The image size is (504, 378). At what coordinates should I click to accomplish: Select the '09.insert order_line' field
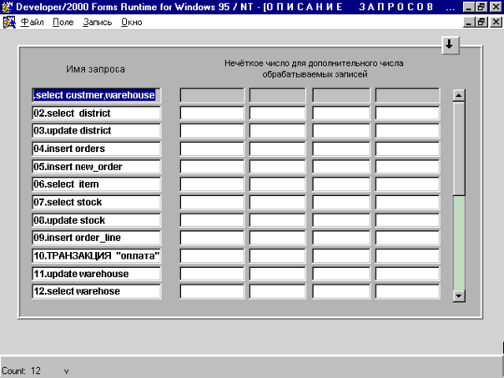click(97, 238)
